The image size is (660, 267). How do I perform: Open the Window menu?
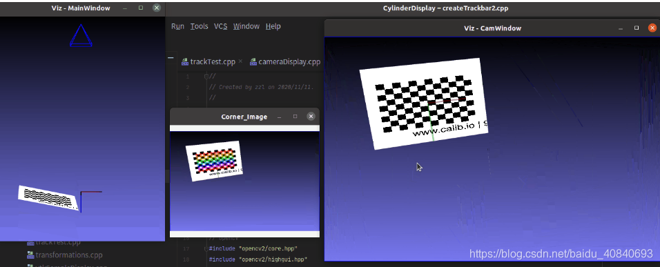(246, 26)
